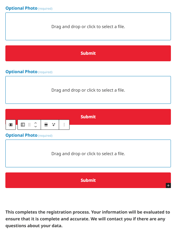
Task: Click the third file drag-and-drop area
Action: pos(88,153)
